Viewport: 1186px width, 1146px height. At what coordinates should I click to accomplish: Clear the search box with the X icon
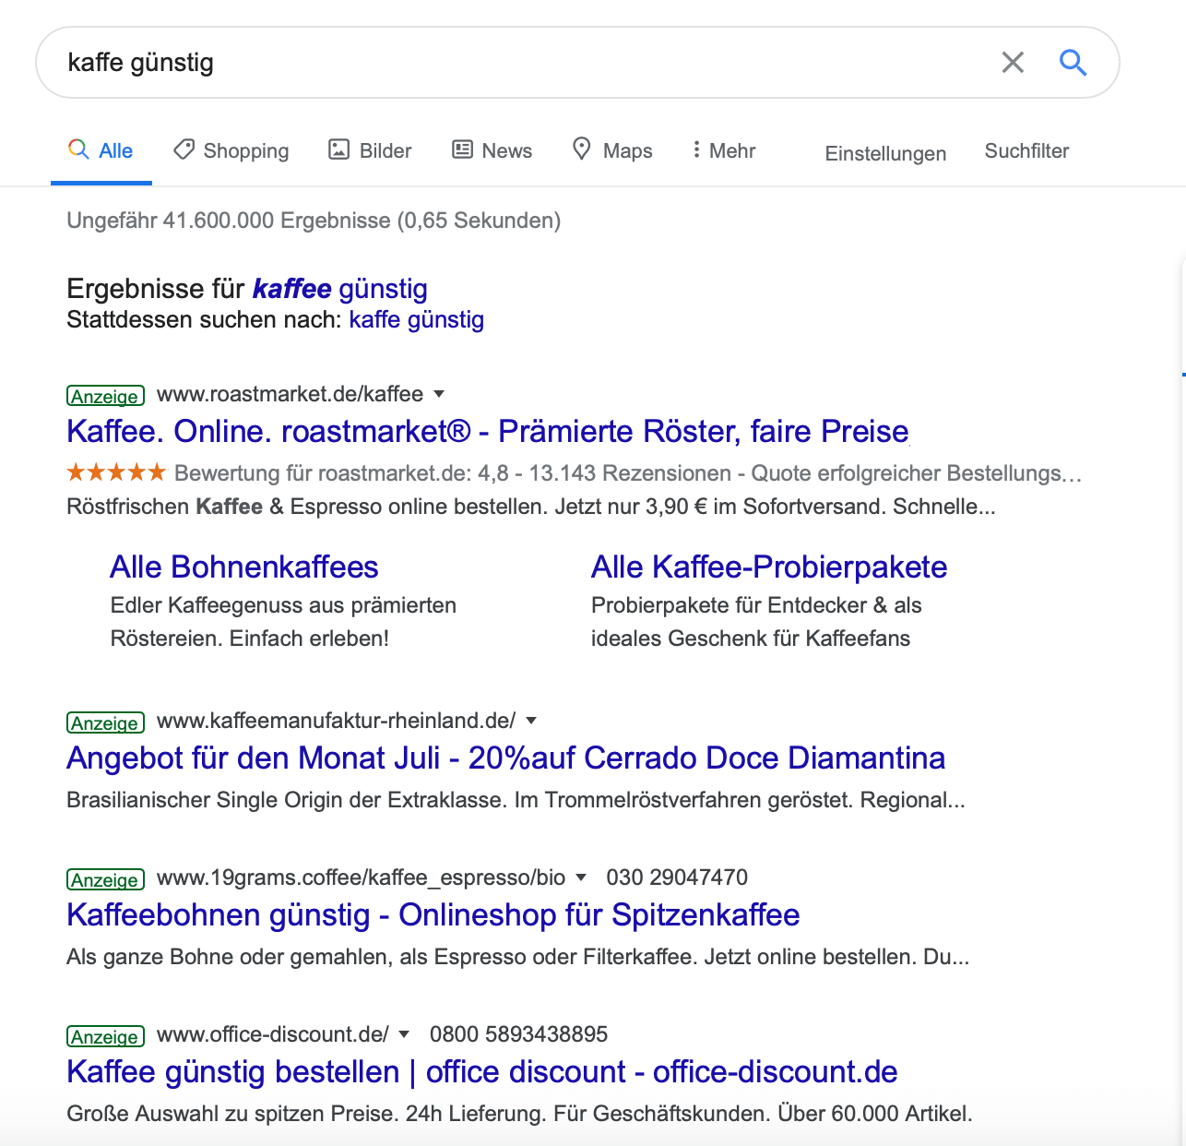click(1013, 63)
